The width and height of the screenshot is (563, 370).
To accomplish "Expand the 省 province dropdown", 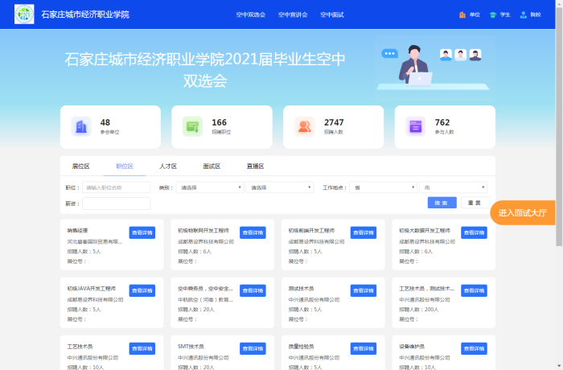I will (383, 187).
